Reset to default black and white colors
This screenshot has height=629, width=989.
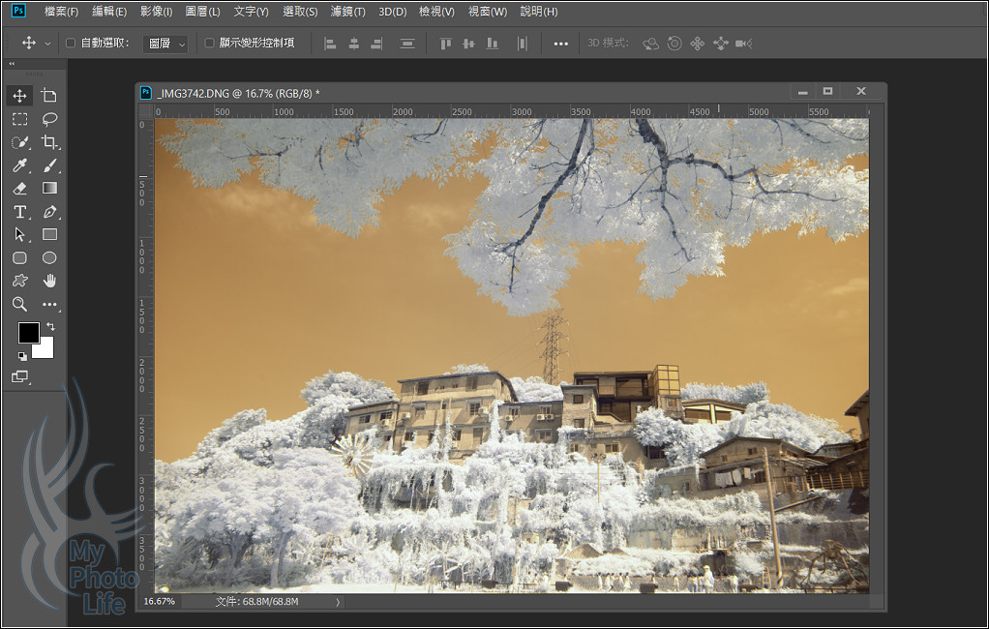coord(22,355)
